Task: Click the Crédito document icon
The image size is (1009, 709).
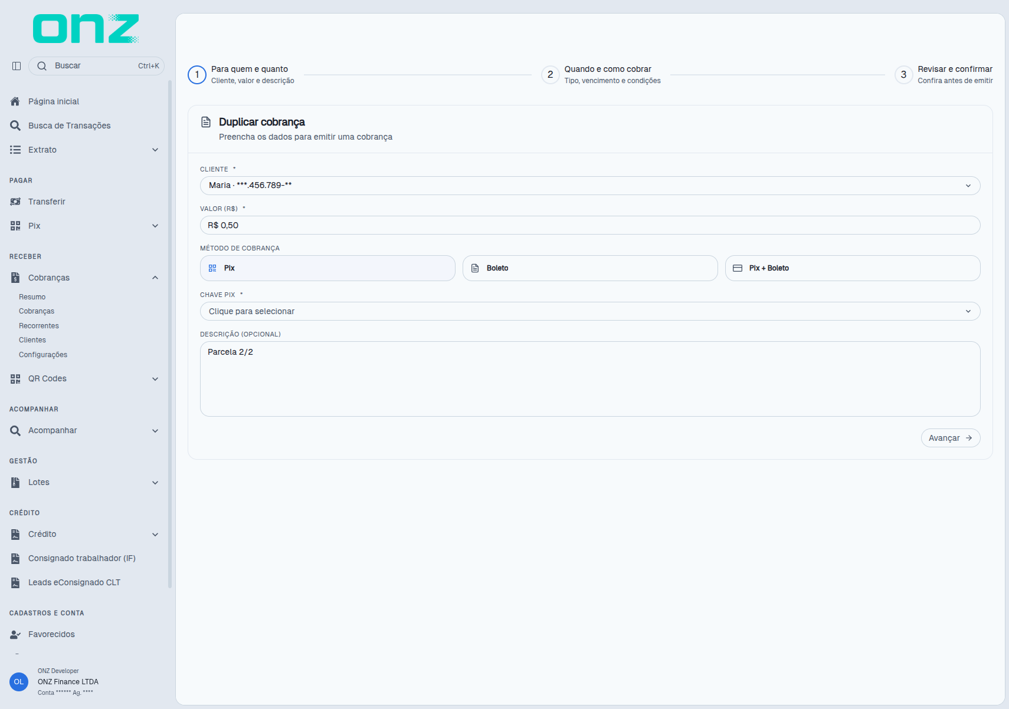Action: coord(15,534)
